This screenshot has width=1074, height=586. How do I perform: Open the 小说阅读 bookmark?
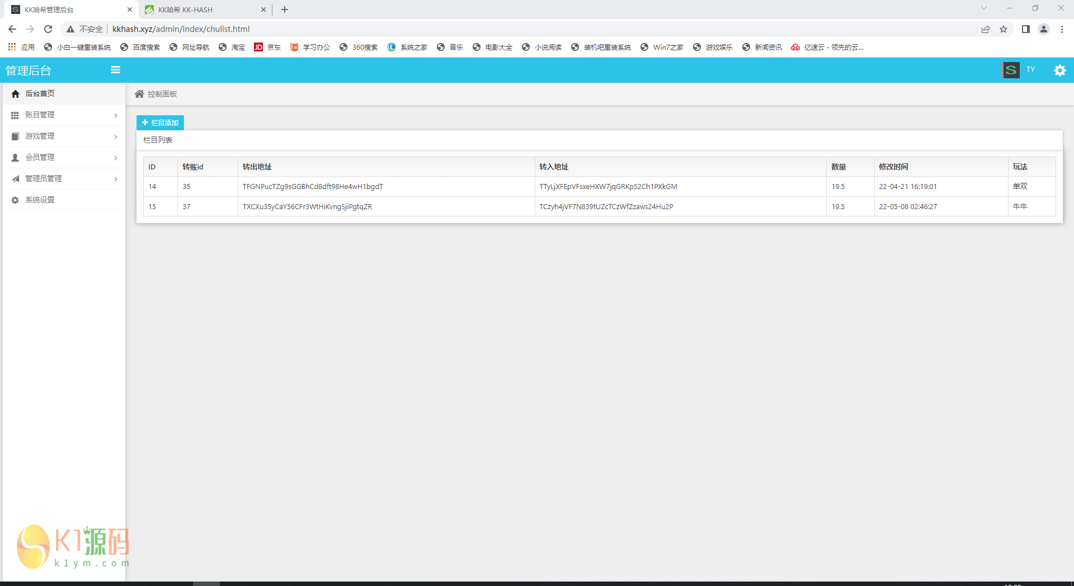click(541, 47)
